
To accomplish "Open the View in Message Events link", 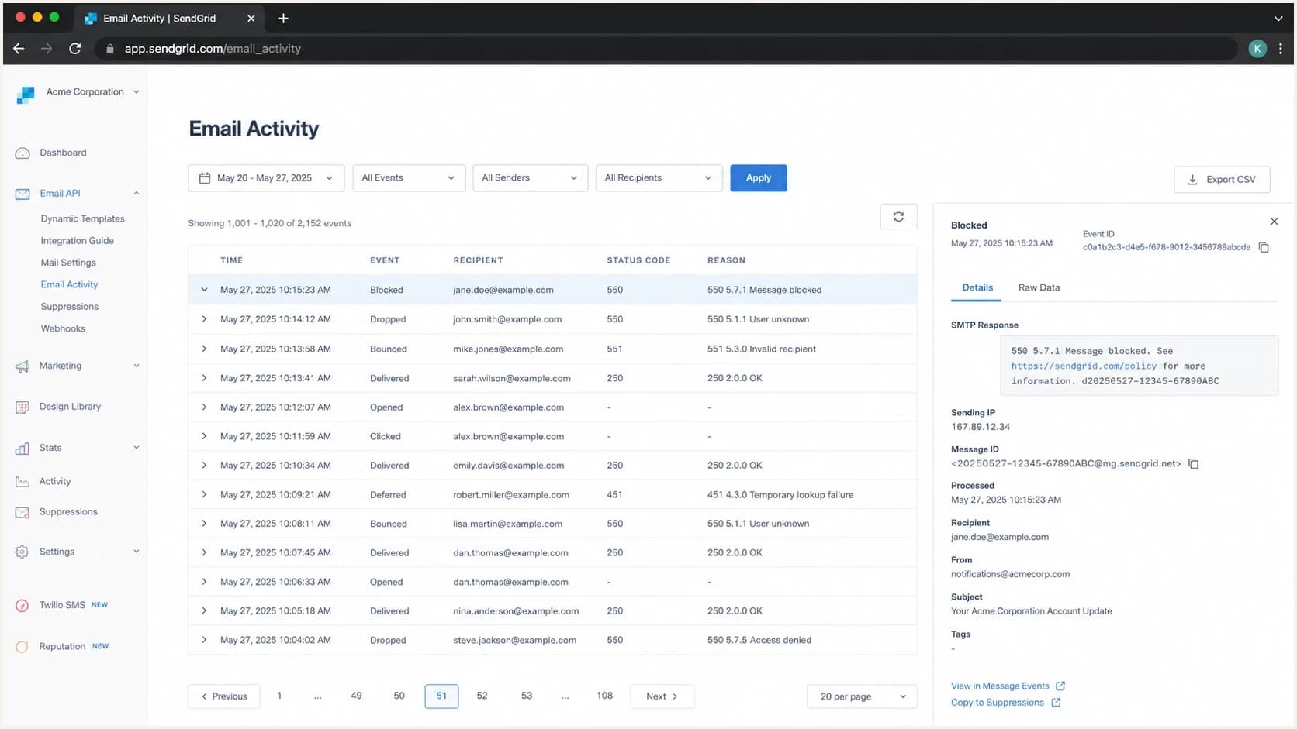I will 1000,686.
